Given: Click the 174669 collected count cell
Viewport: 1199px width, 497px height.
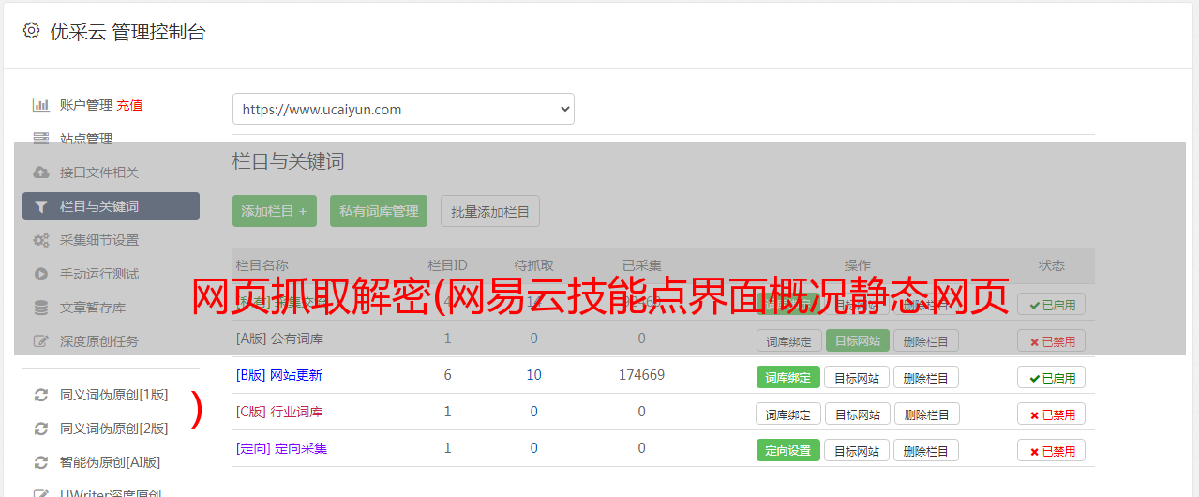Looking at the screenshot, I should click(x=642, y=375).
